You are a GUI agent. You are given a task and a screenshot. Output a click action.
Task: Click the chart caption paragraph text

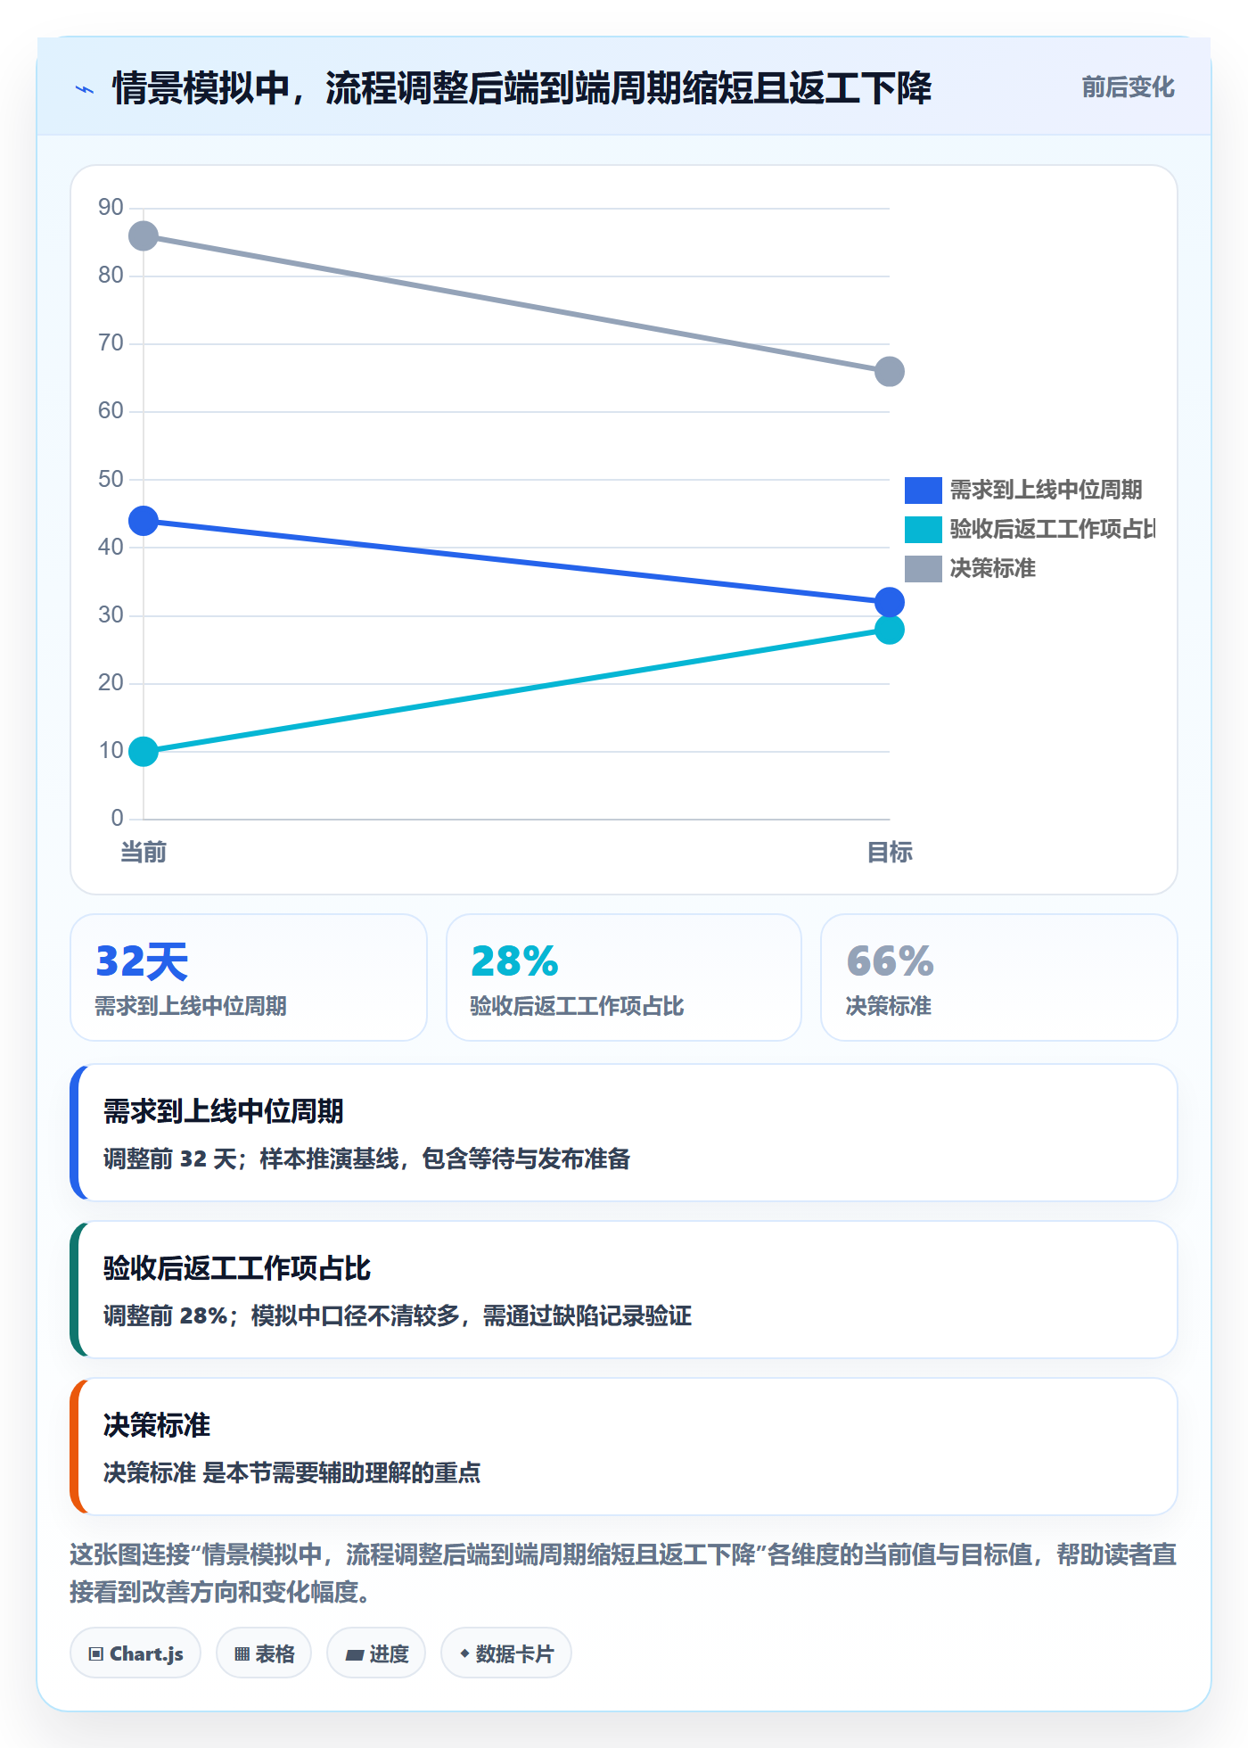[x=623, y=1573]
